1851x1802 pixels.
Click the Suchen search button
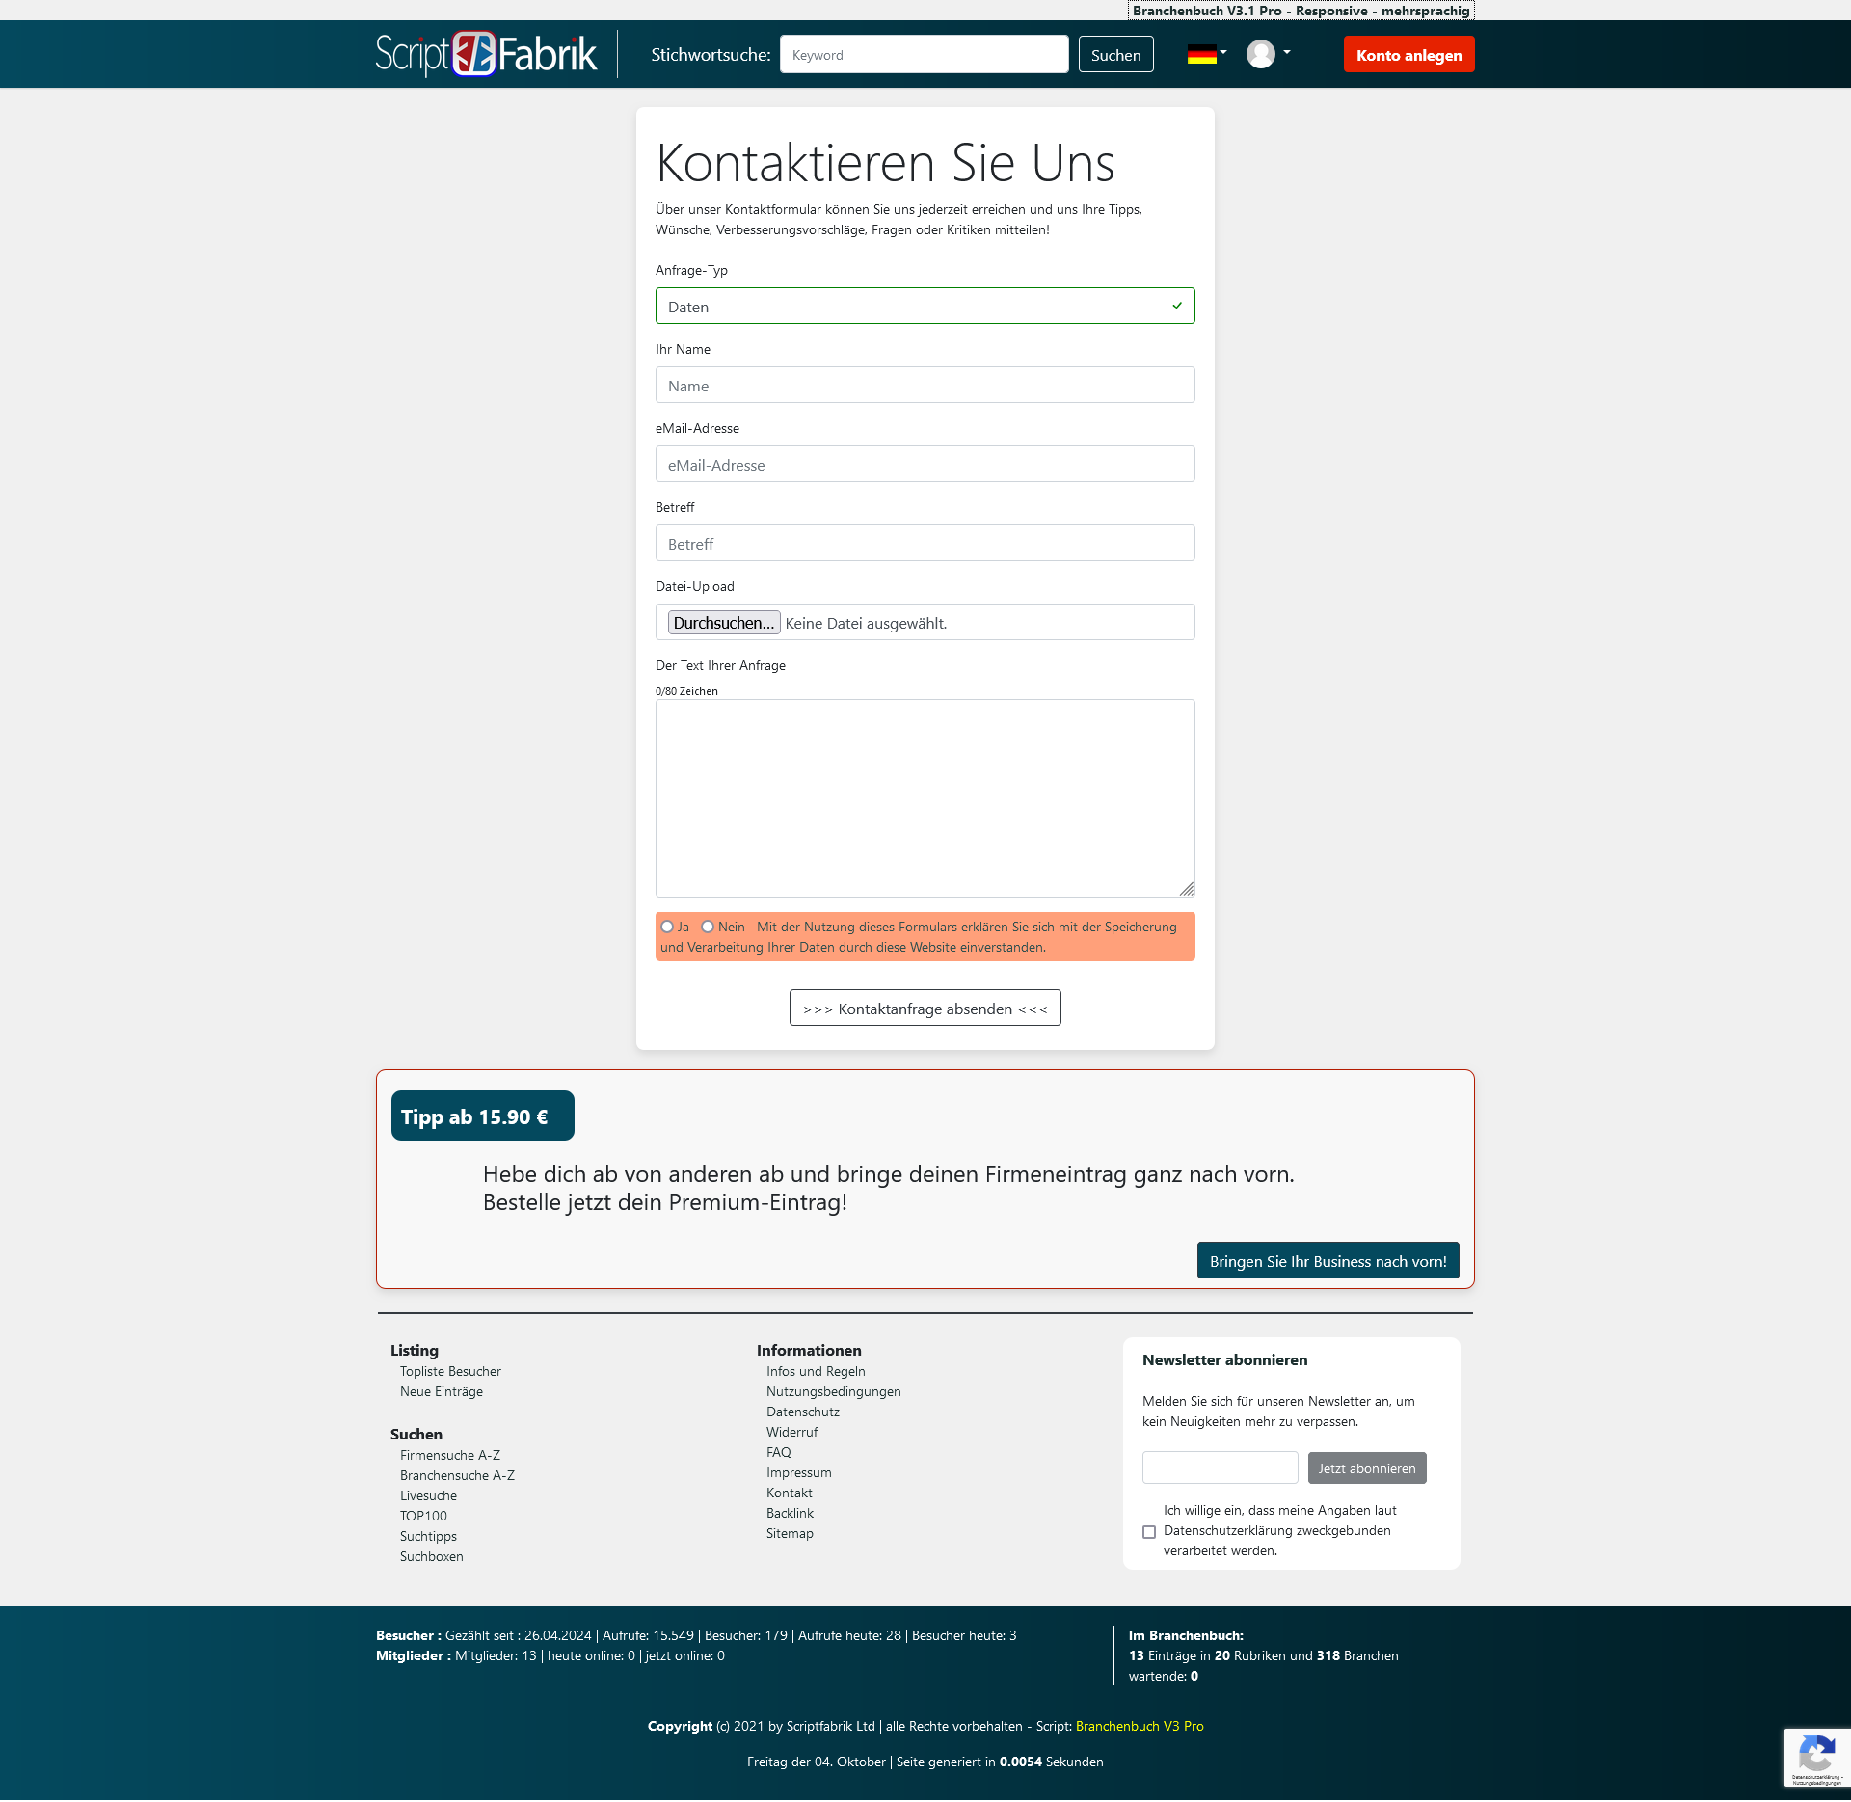pyautogui.click(x=1115, y=55)
